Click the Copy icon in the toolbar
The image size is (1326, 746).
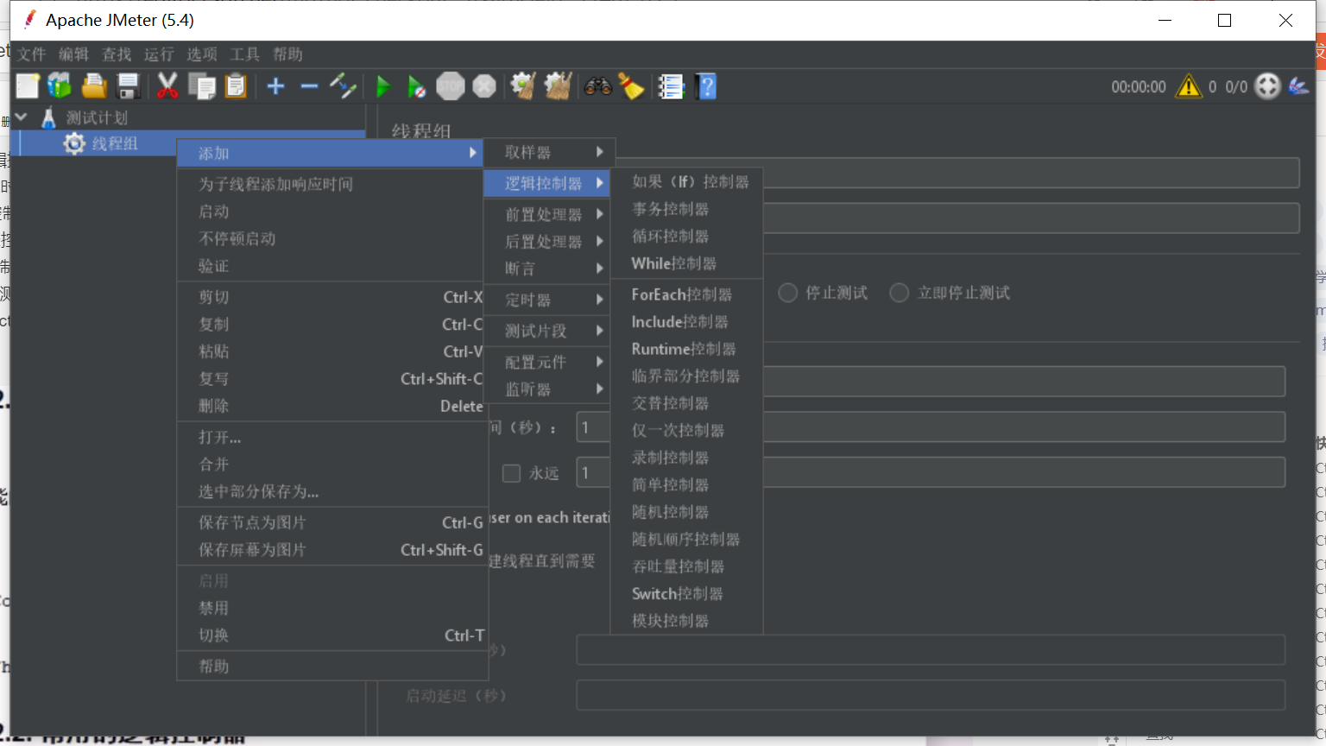(202, 86)
